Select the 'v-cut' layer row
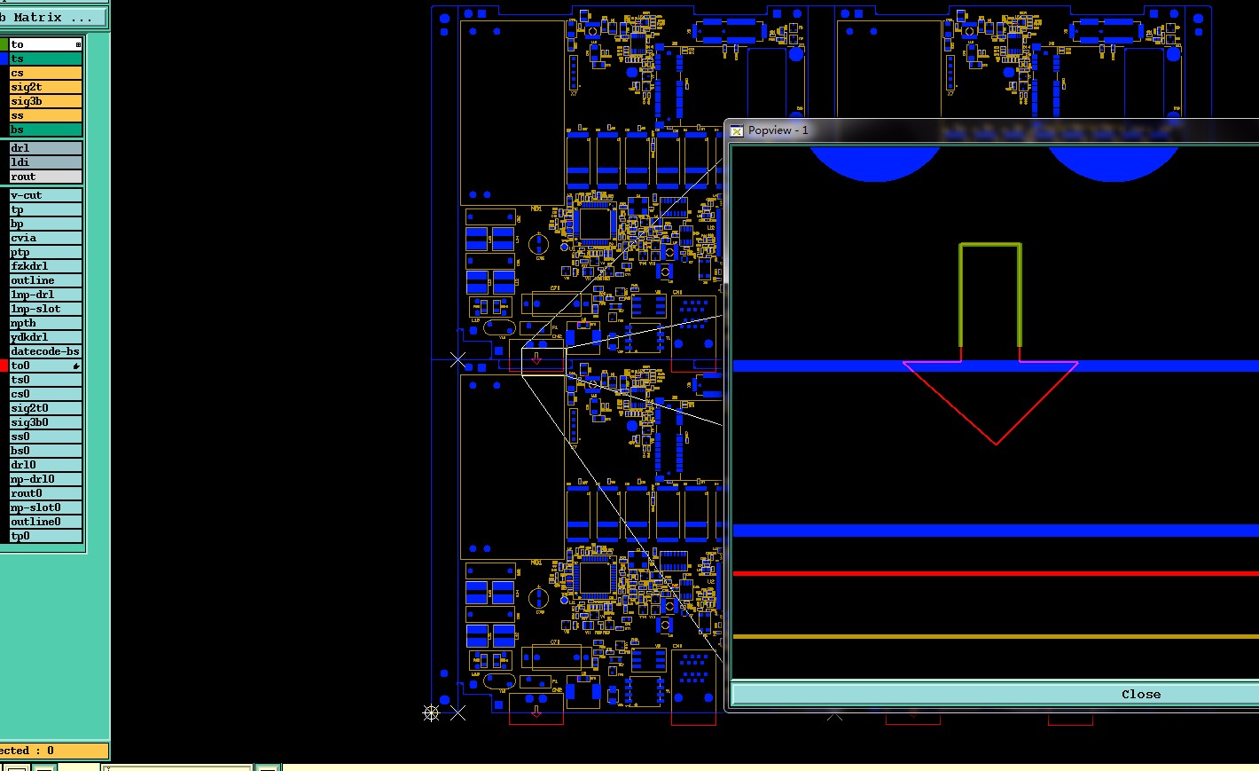Screen dimensions: 1259x771 point(45,195)
